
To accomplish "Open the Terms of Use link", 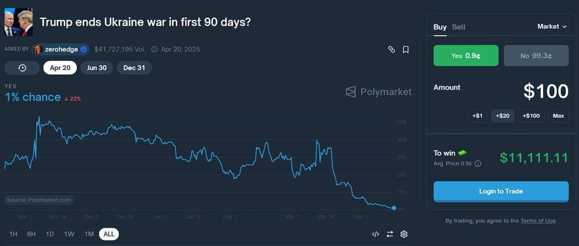I will tap(538, 221).
